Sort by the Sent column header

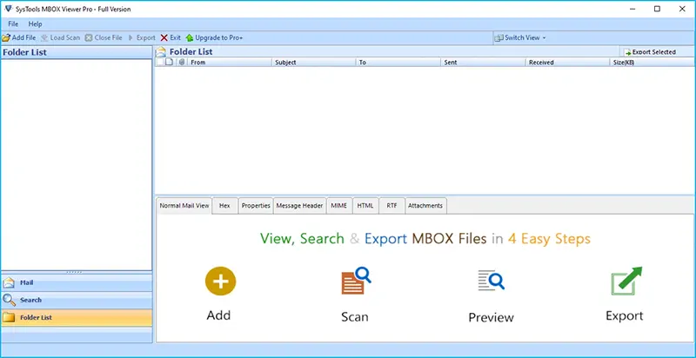coord(483,63)
